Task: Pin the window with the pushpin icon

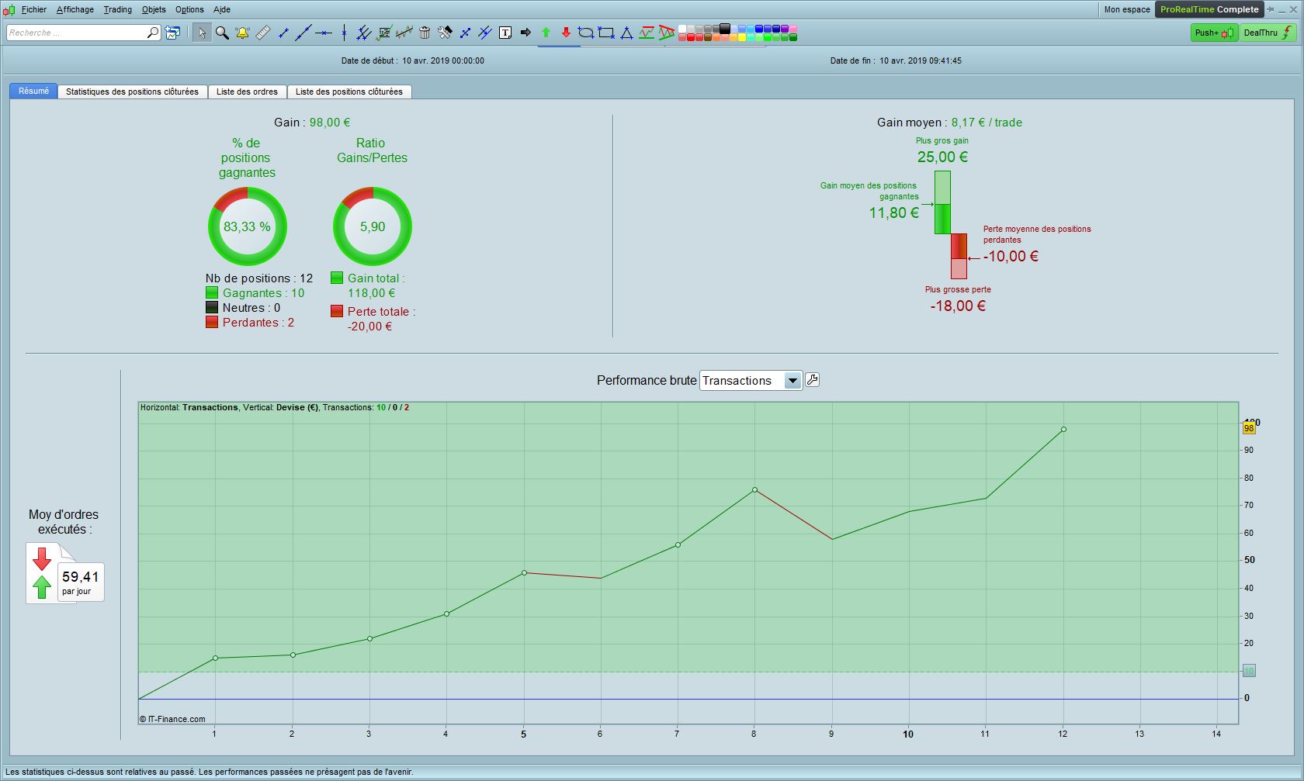Action: tap(1271, 9)
